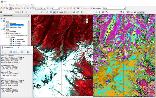
Task: Reset the brightness value with refresh icon
Action: [x=22, y=12]
